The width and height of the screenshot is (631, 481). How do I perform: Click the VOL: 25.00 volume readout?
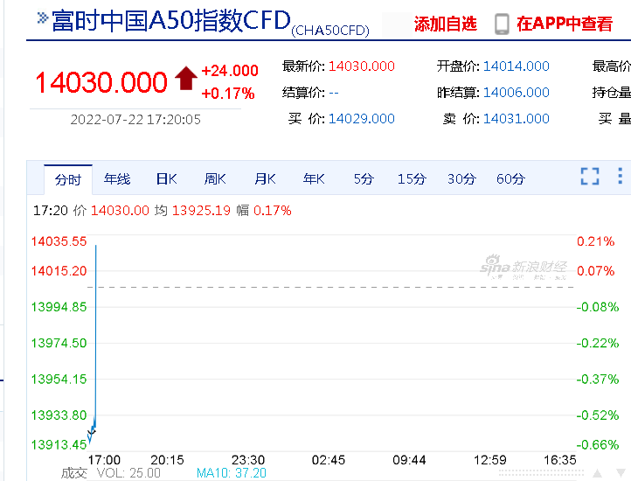[128, 473]
